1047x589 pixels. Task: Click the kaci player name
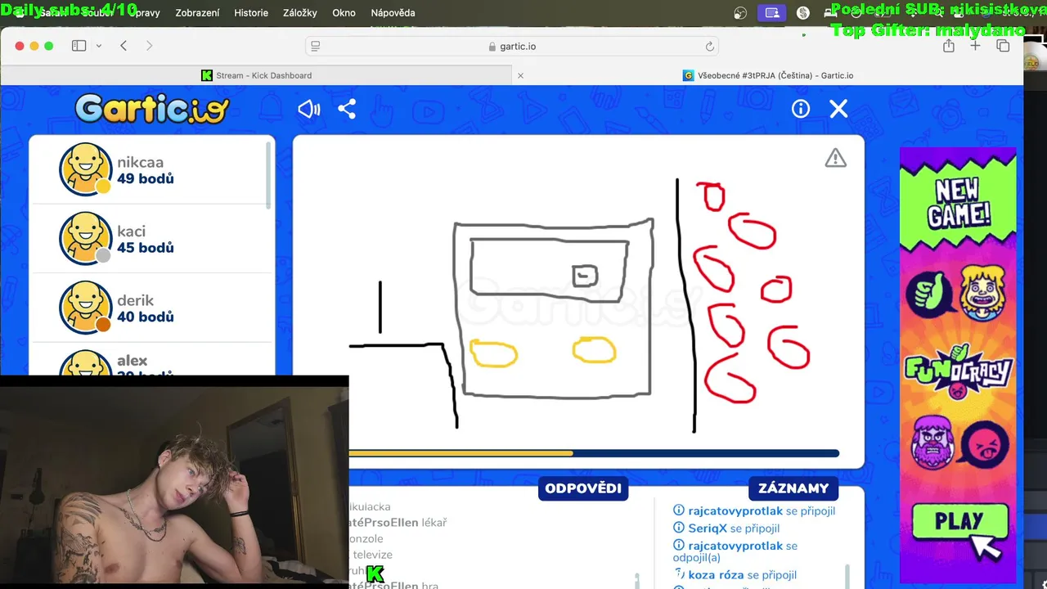click(x=131, y=232)
